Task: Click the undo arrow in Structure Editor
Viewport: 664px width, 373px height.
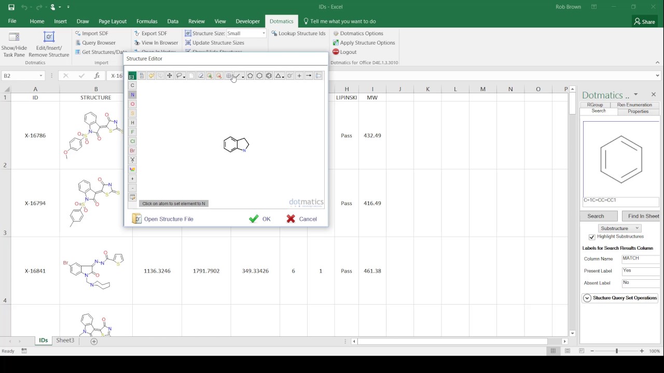Action: (151, 76)
